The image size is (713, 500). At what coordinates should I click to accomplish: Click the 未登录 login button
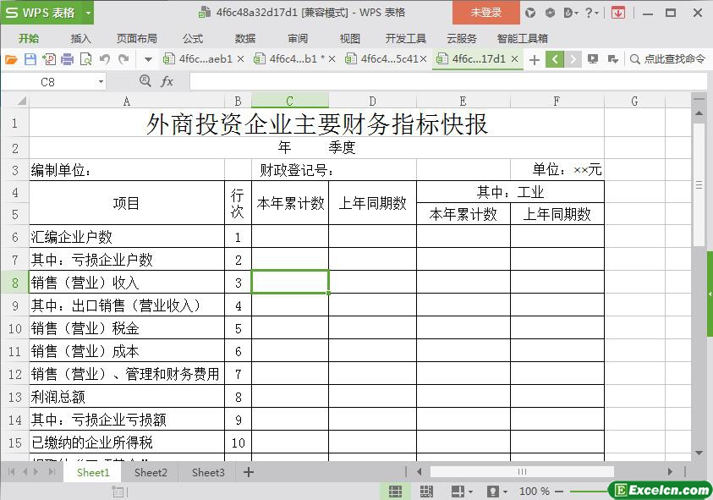click(x=485, y=13)
